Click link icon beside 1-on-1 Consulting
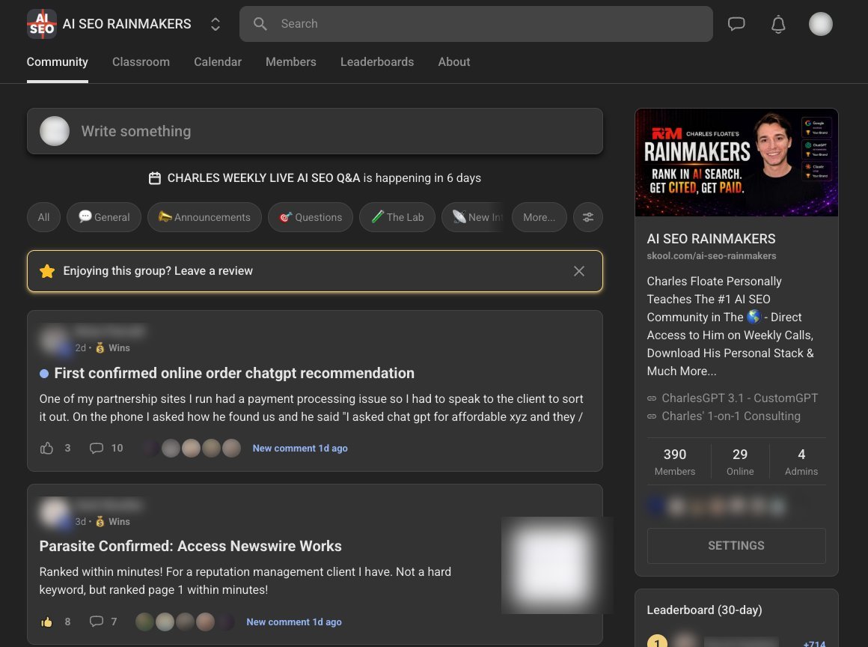This screenshot has width=868, height=647. tap(652, 416)
